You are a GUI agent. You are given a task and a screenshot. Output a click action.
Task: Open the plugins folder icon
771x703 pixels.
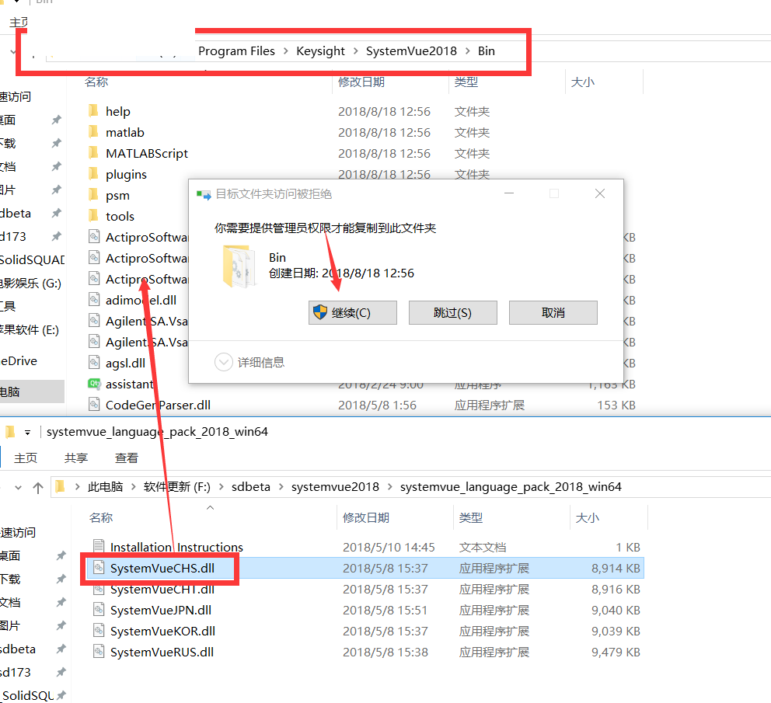point(93,174)
